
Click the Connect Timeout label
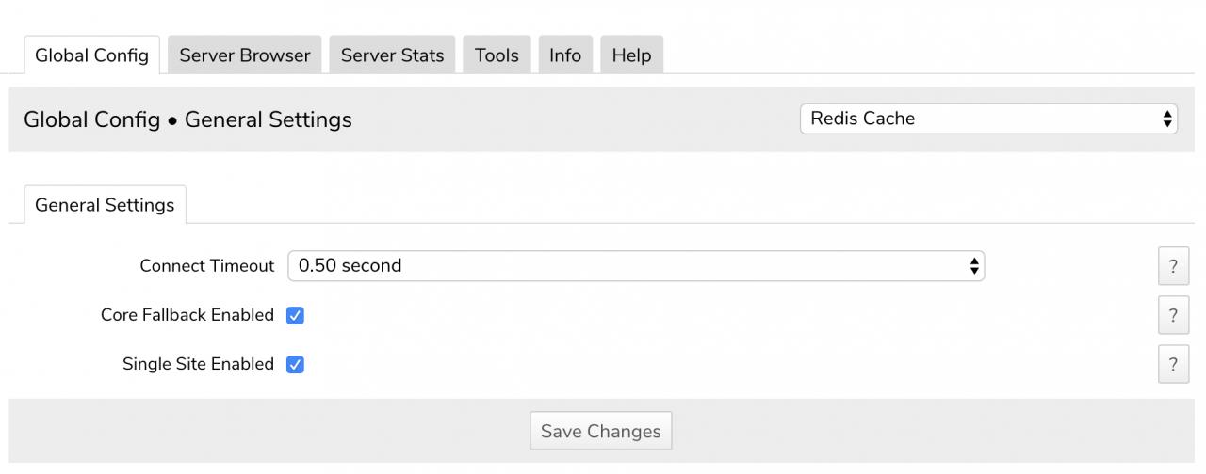[x=206, y=266]
